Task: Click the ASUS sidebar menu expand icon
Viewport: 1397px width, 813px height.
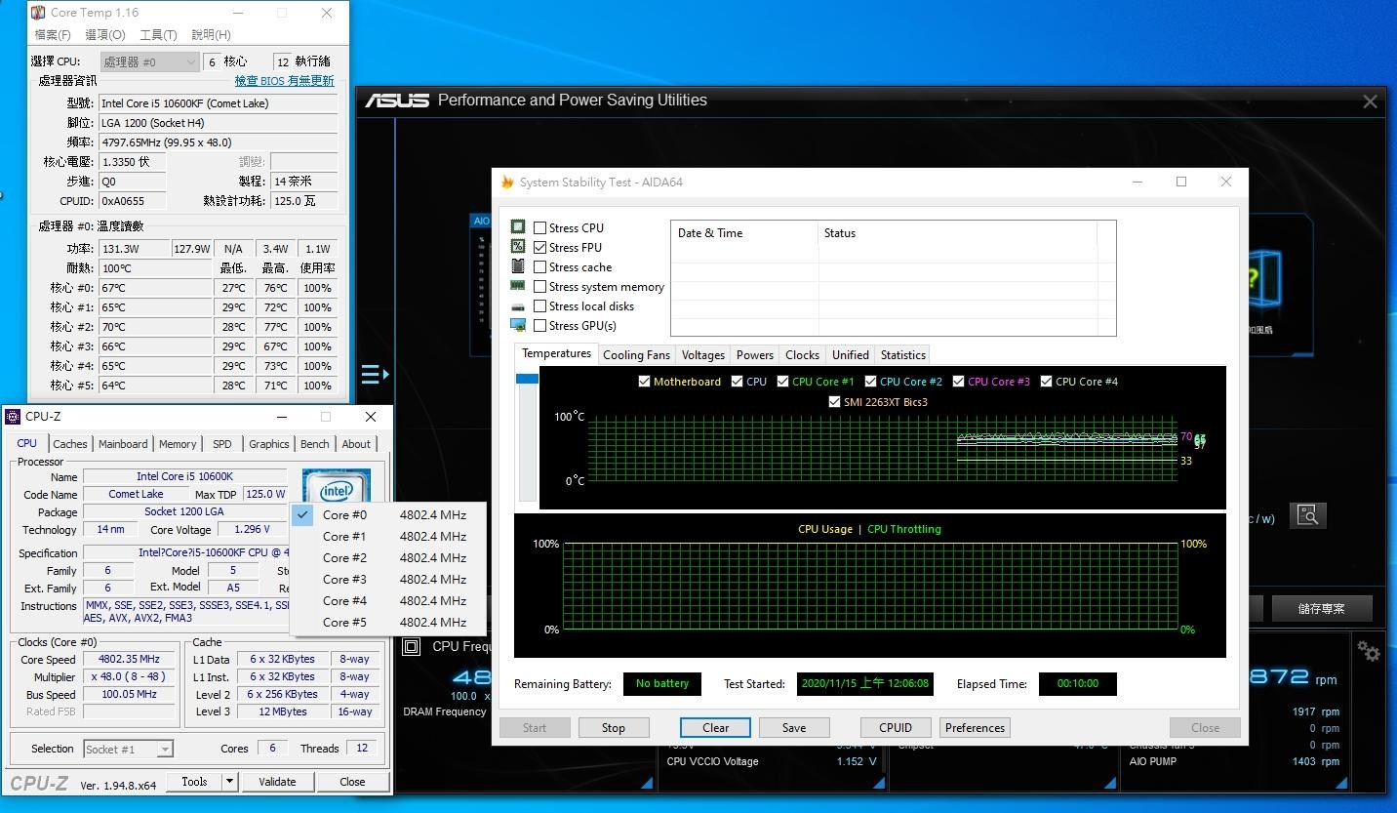Action: click(375, 374)
